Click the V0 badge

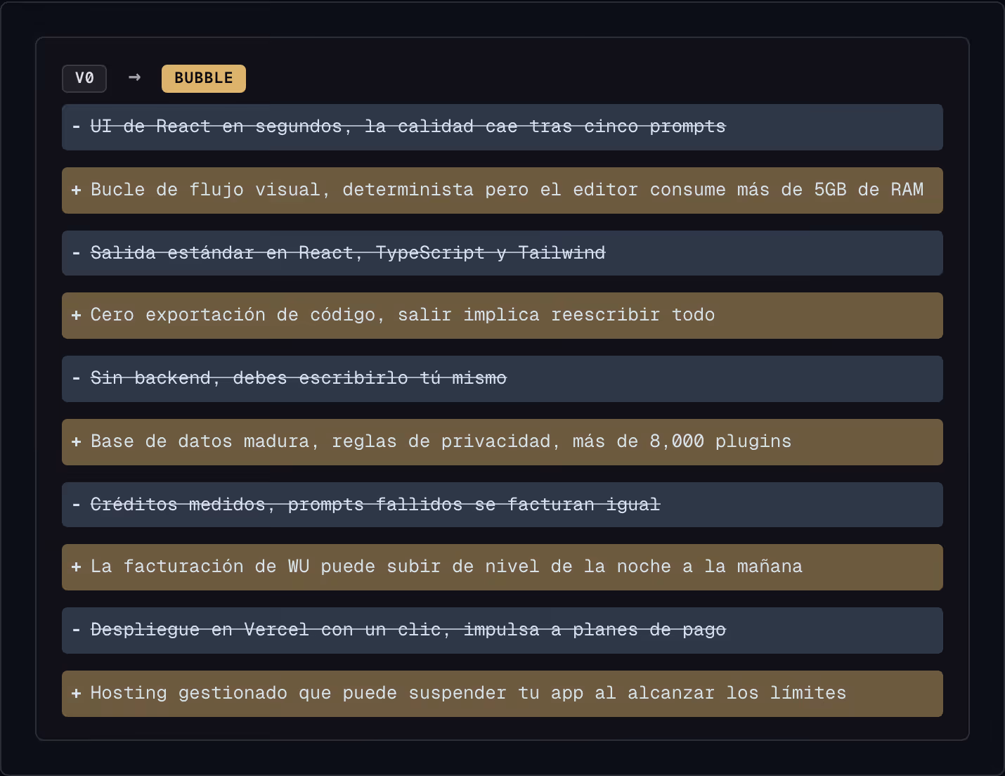pyautogui.click(x=84, y=78)
